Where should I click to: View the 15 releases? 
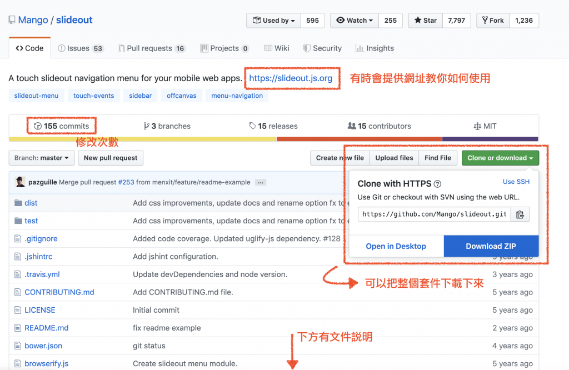(273, 126)
